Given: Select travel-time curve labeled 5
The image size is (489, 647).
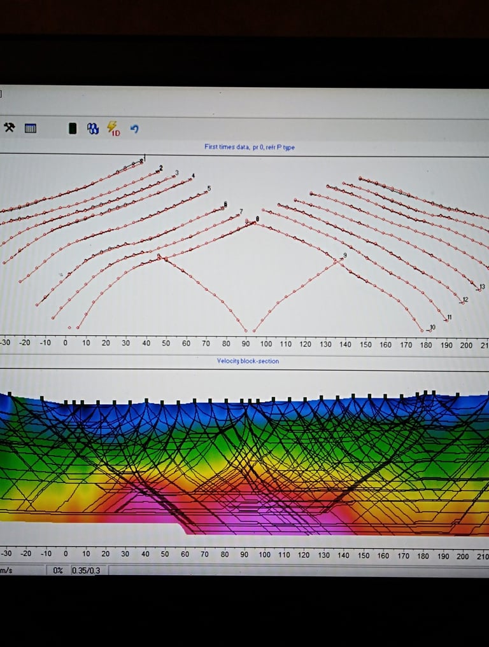Looking at the screenshot, I should point(209,188).
